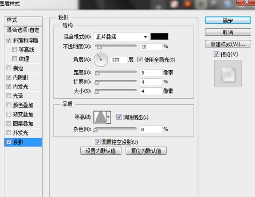Toggle the 预览 checkbox
Image resolution: width=255 pixels, height=197 pixels.
[216, 54]
